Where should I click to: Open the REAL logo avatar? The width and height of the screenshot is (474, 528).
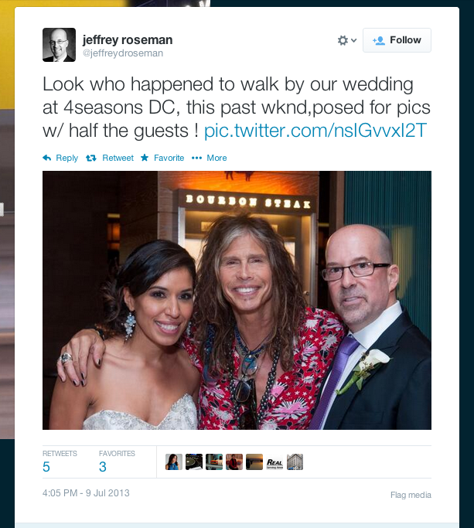275,462
